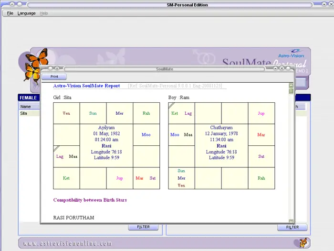334x251 pixels.
Task: Click 'Maa' in the boy's chart
Action: click(x=188, y=135)
